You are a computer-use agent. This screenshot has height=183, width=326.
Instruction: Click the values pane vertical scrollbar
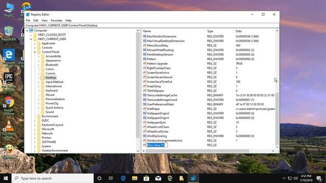click(x=277, y=118)
